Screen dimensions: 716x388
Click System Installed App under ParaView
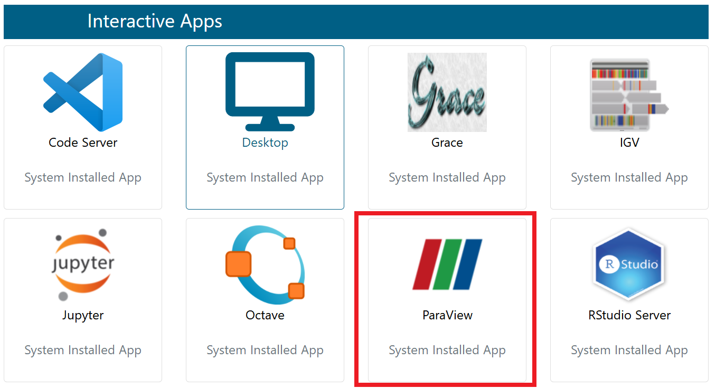447,351
